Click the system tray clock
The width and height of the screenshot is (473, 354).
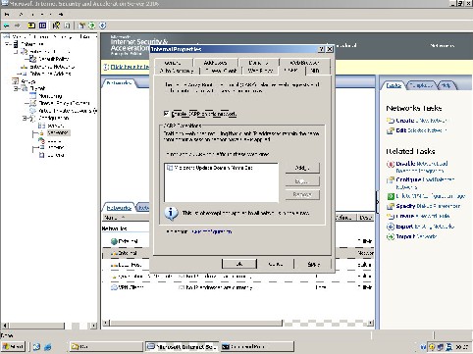point(462,347)
